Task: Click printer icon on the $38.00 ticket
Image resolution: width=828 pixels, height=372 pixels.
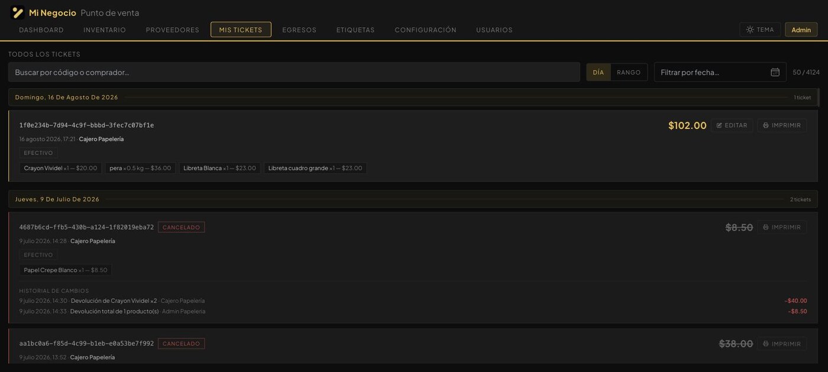Action: [766, 344]
